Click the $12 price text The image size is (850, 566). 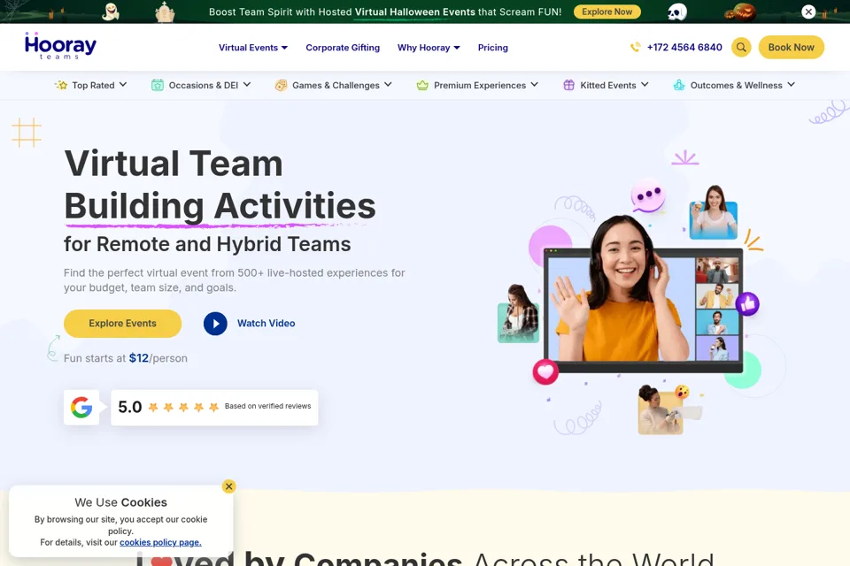139,358
